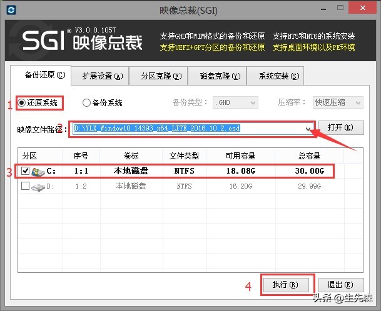The height and width of the screenshot is (311, 381).
Task: Click the SGI app icon in title bar
Action: pos(11,10)
